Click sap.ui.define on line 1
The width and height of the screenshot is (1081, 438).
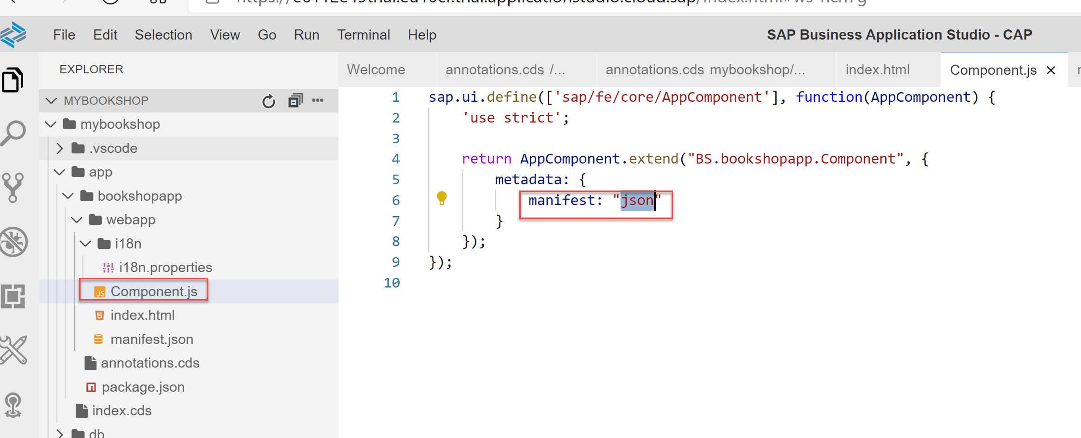coord(483,97)
